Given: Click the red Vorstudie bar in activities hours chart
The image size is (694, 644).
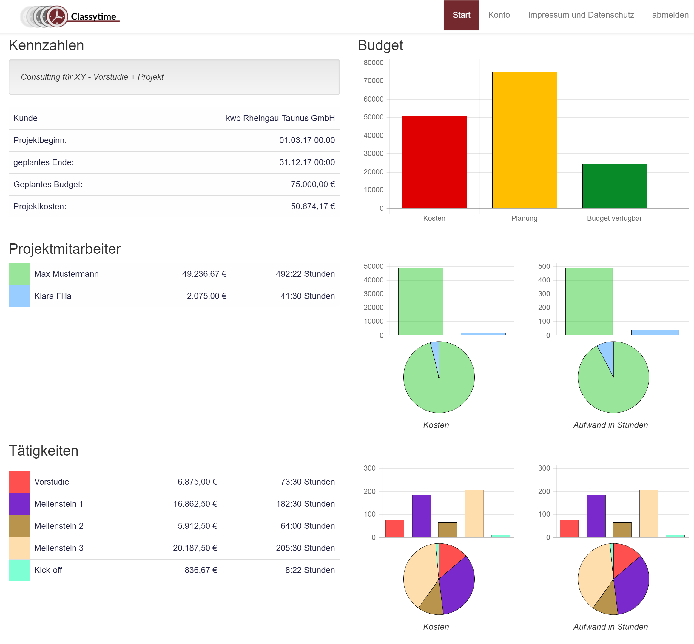Looking at the screenshot, I should pos(569,529).
